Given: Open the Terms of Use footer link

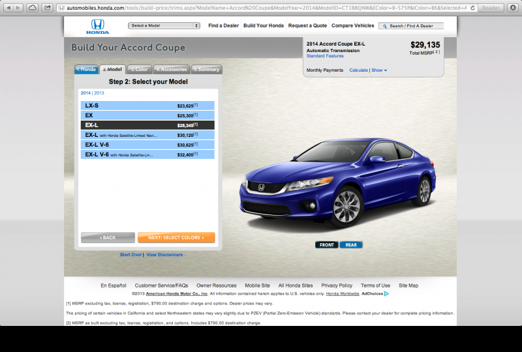Looking at the screenshot, I should 375,286.
